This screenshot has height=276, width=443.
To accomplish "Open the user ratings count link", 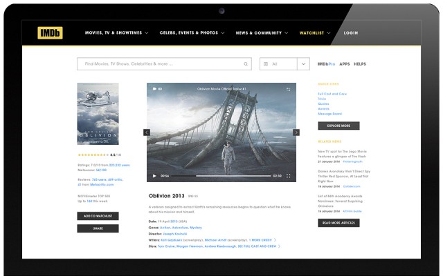I will (x=119, y=165).
